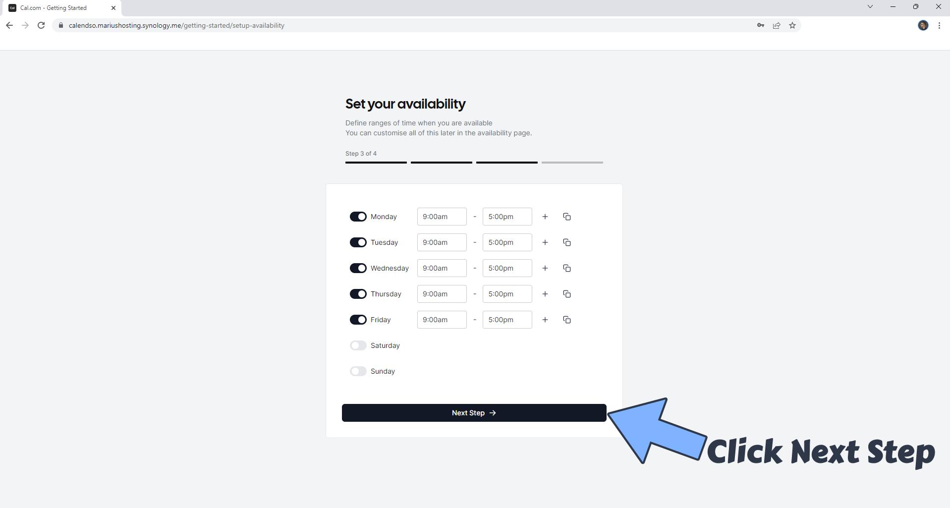The image size is (950, 508).
Task: Add a second time range for Monday
Action: click(x=545, y=217)
